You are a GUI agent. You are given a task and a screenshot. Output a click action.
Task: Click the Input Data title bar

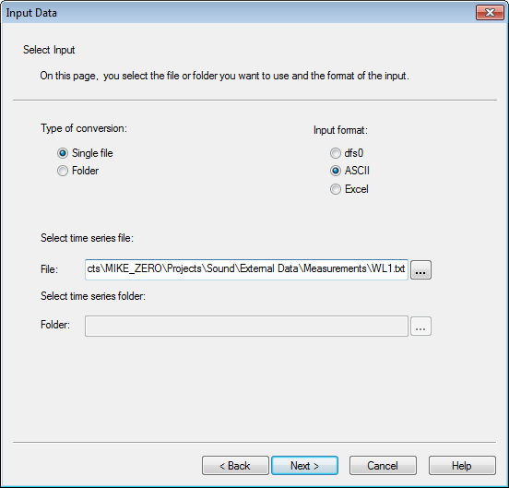(x=239, y=13)
